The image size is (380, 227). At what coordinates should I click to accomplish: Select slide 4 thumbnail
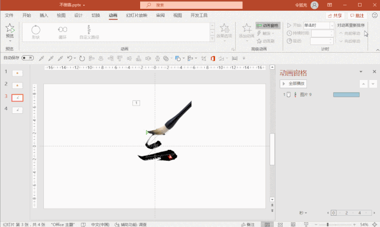(17, 110)
